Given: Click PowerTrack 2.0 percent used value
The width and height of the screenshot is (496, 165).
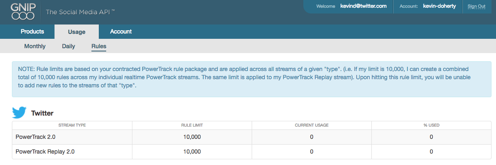Looking at the screenshot, I should point(431,137).
